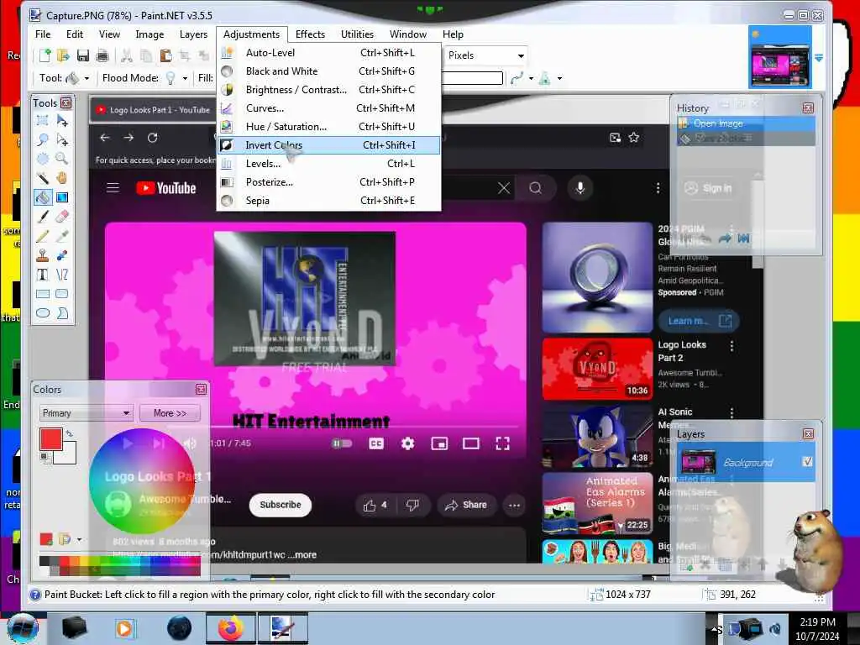Click the Print toolbar icon
The image size is (860, 645).
click(x=102, y=55)
